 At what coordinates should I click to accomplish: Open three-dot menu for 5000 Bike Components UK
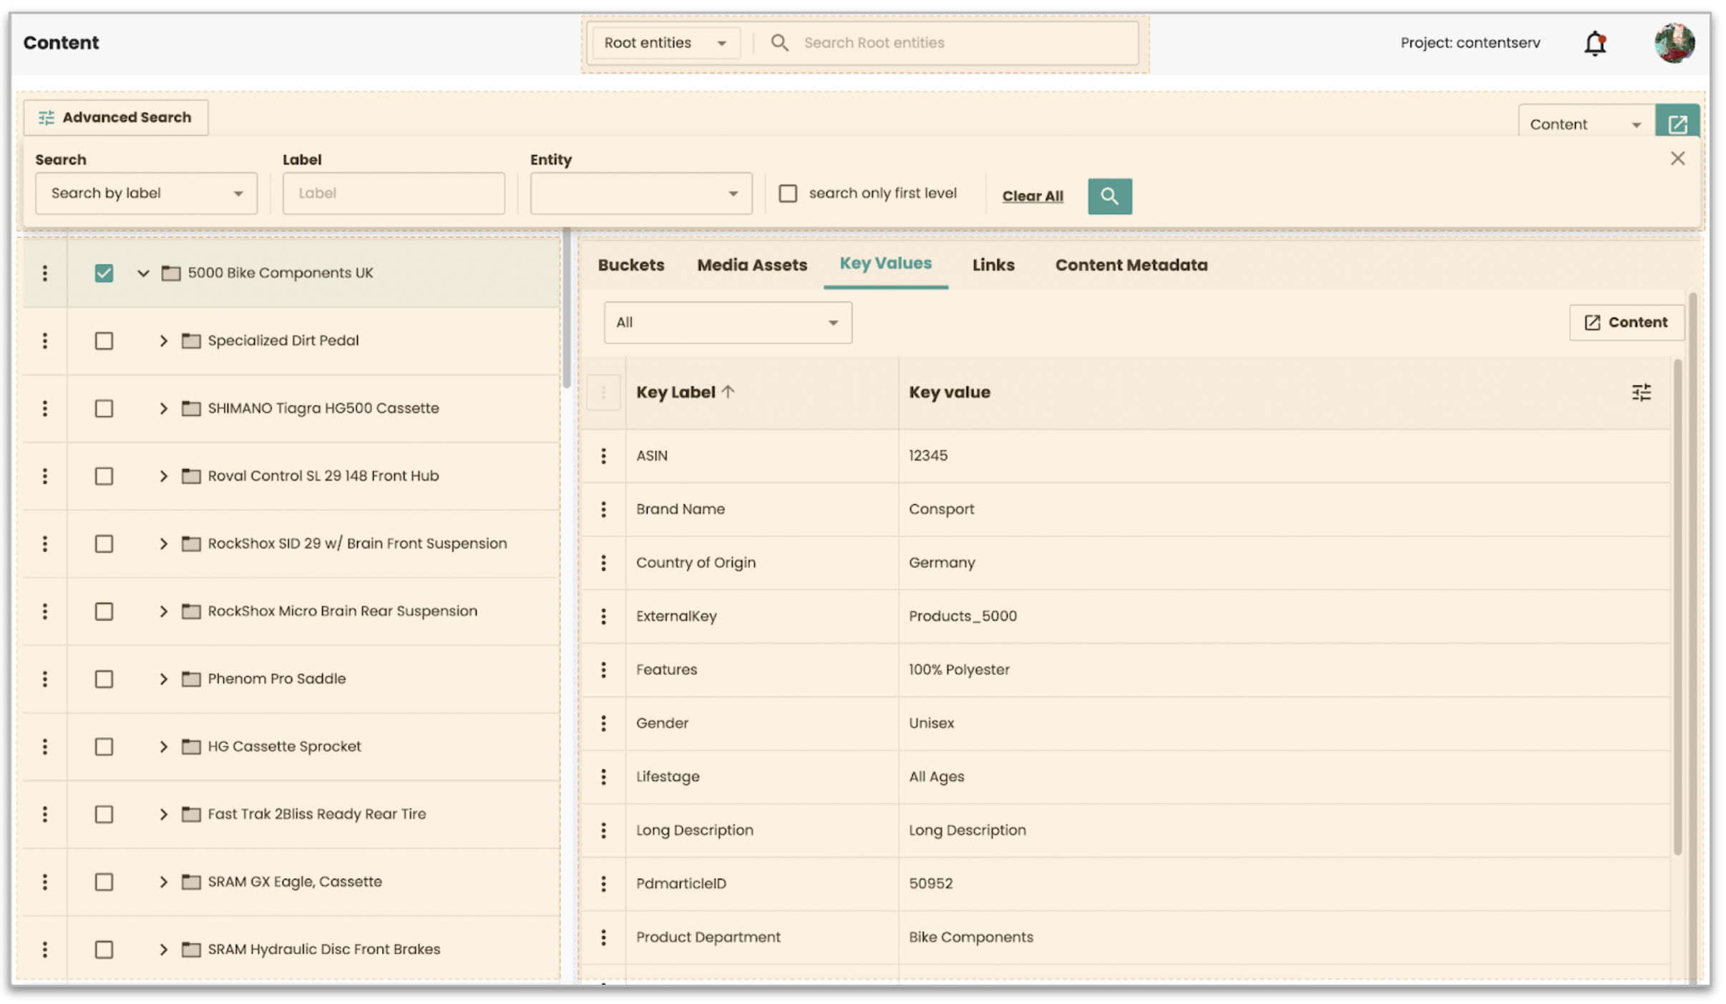45,272
